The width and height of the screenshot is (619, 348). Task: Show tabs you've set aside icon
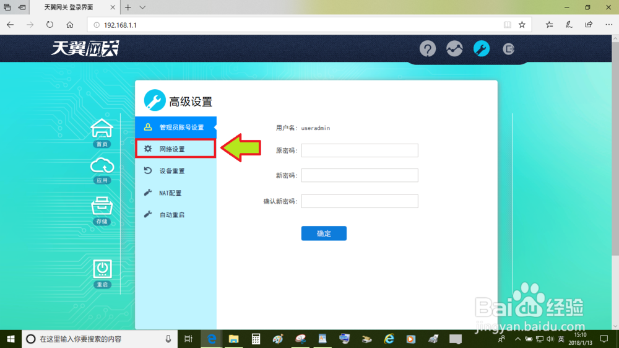[x=7, y=7]
